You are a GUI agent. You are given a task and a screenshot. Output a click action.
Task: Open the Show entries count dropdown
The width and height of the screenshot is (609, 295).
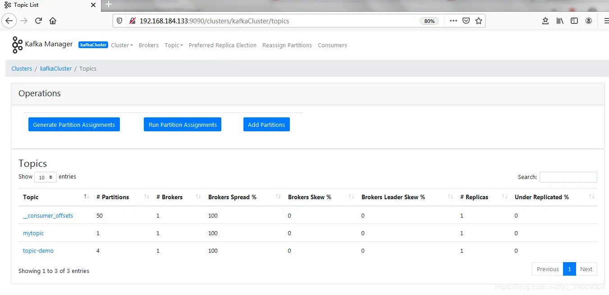point(46,177)
